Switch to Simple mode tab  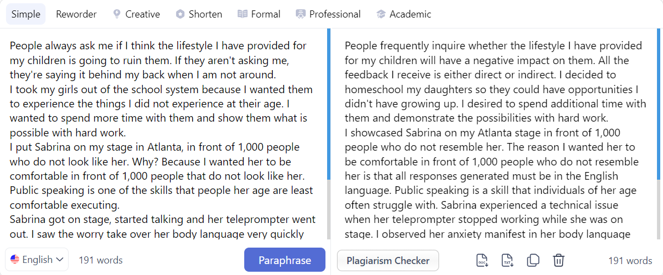(x=26, y=14)
